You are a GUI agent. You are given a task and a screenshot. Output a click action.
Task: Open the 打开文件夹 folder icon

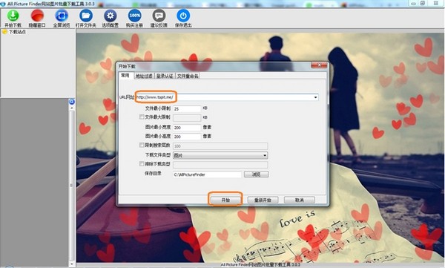click(86, 16)
